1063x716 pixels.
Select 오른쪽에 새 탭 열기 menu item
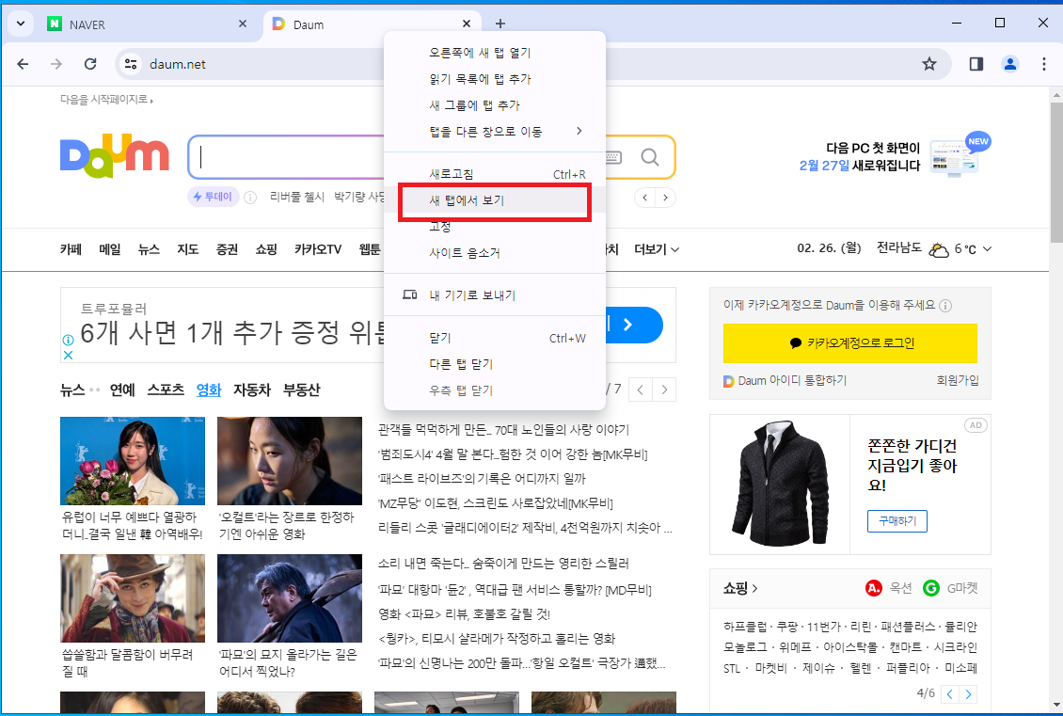tap(494, 52)
